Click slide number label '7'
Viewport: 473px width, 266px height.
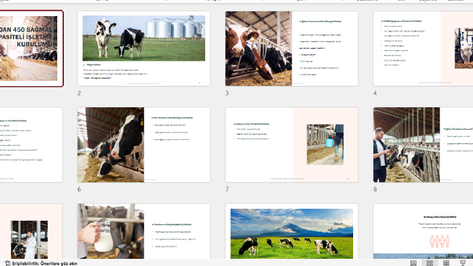[227, 190]
